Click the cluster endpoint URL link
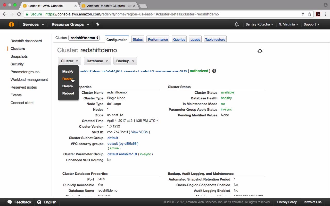The width and height of the screenshot is (330, 206). (x=133, y=71)
